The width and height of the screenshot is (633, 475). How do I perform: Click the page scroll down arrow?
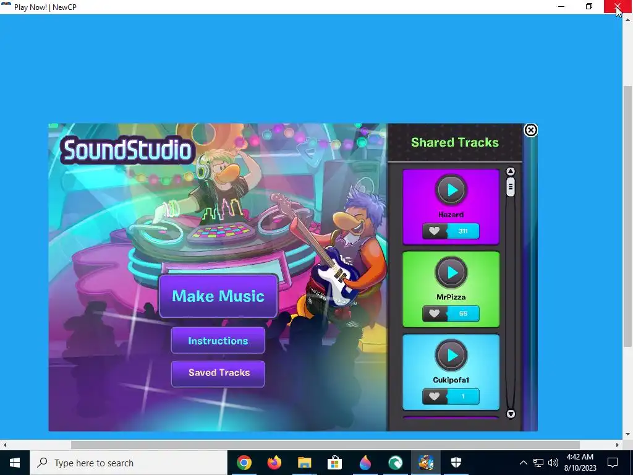tap(627, 435)
